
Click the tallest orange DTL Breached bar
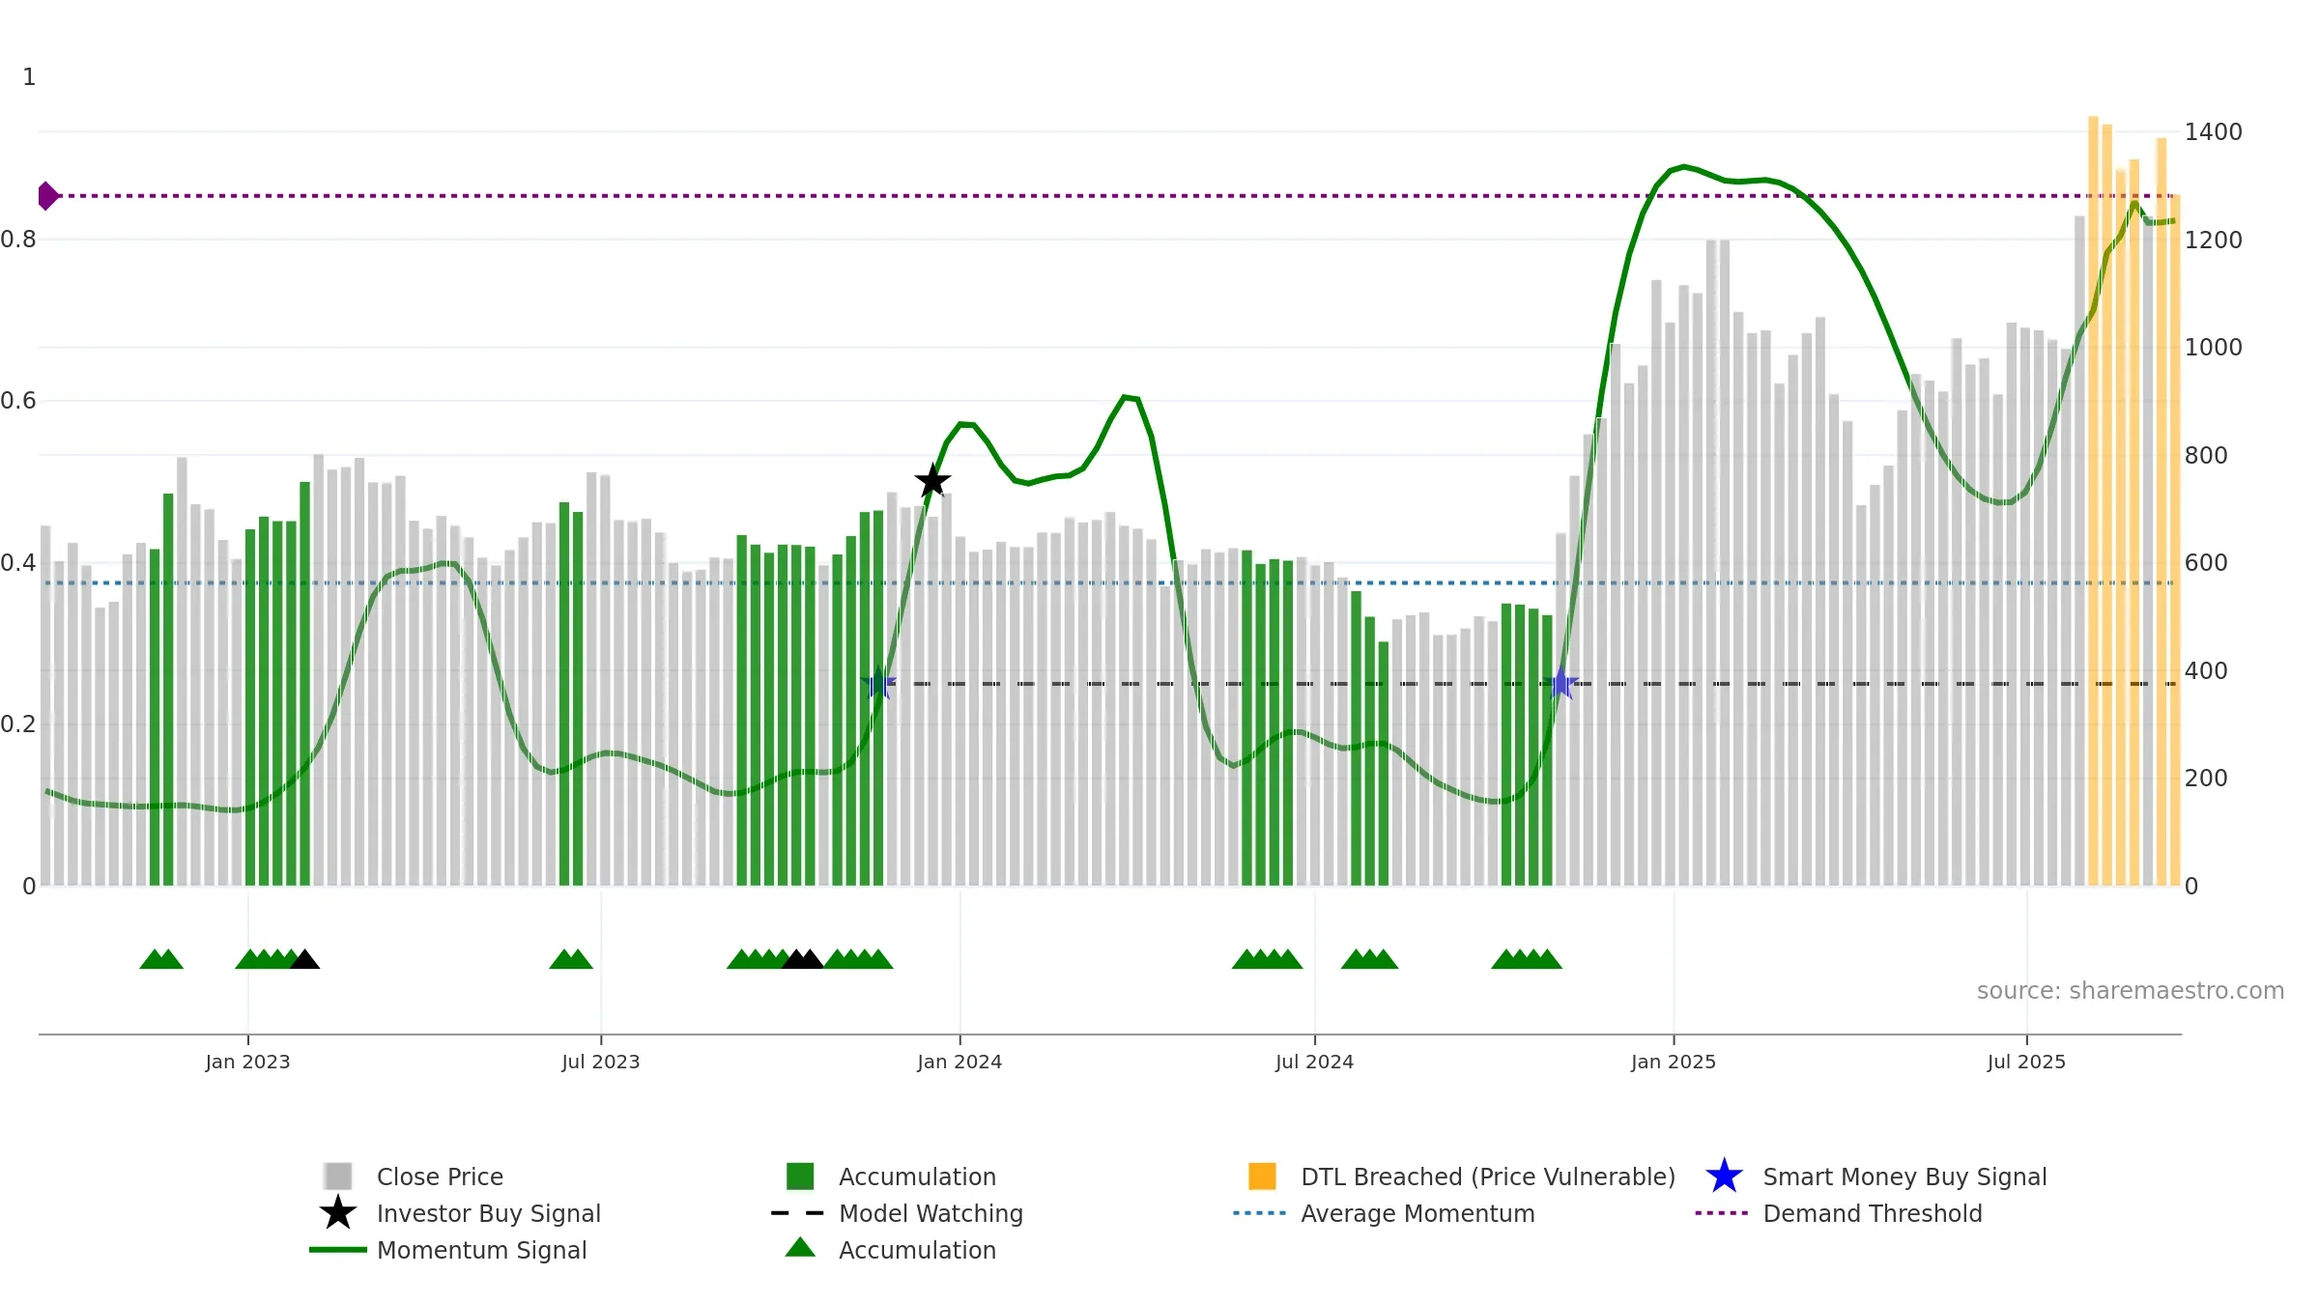pyautogui.click(x=2093, y=500)
